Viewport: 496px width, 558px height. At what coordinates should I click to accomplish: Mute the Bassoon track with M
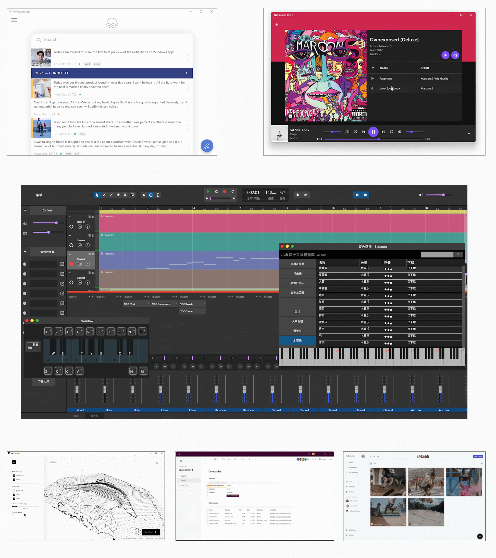click(80, 227)
